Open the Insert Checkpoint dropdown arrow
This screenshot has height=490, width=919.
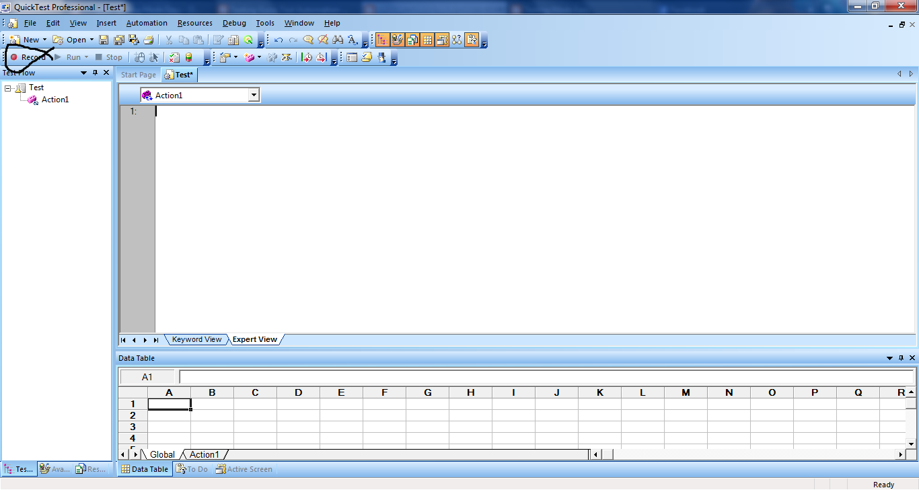pyautogui.click(x=235, y=57)
